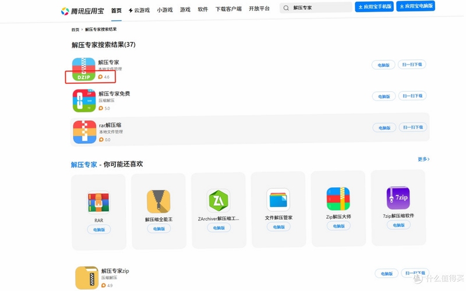466x291 pixels.
Task: Click 电脑版 for 解压专家
Action: 383,65
